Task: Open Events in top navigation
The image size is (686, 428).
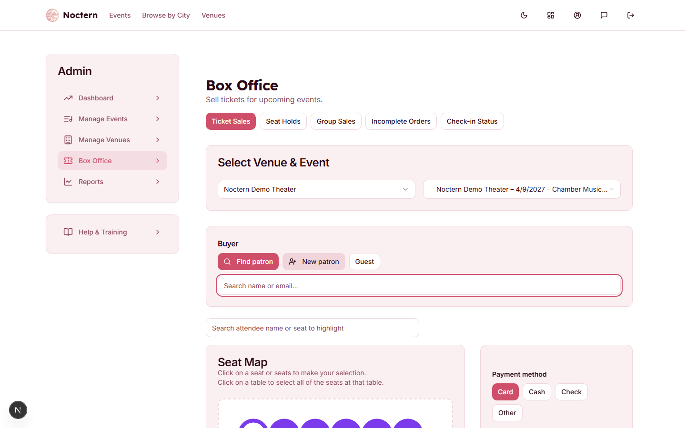Action: 120,15
